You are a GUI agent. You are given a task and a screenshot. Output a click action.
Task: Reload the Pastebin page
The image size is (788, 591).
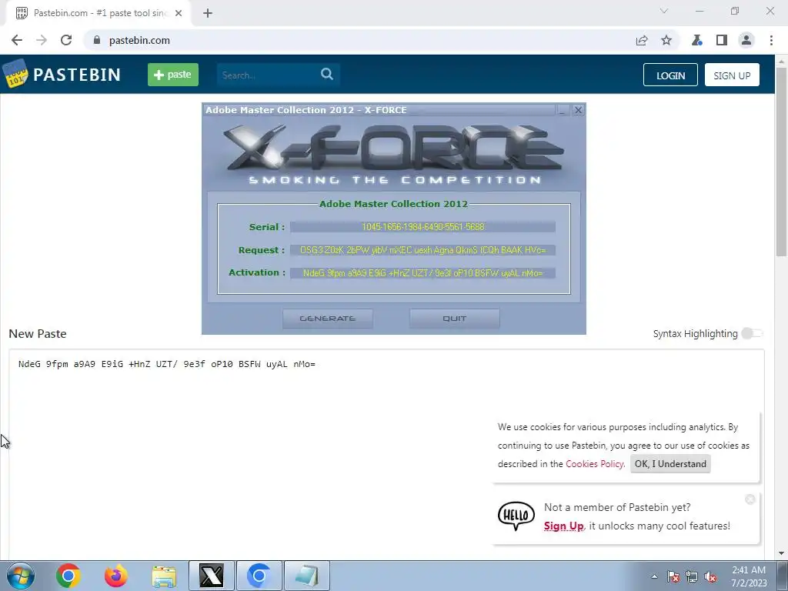(66, 40)
